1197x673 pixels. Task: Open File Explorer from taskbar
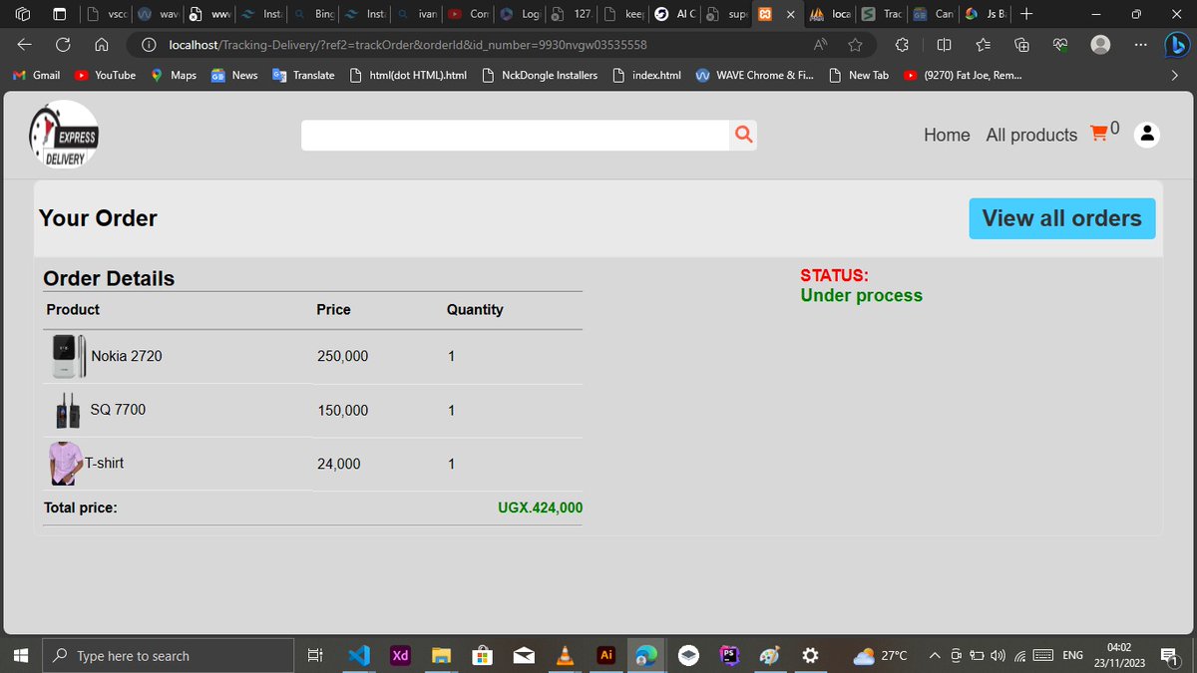click(441, 655)
